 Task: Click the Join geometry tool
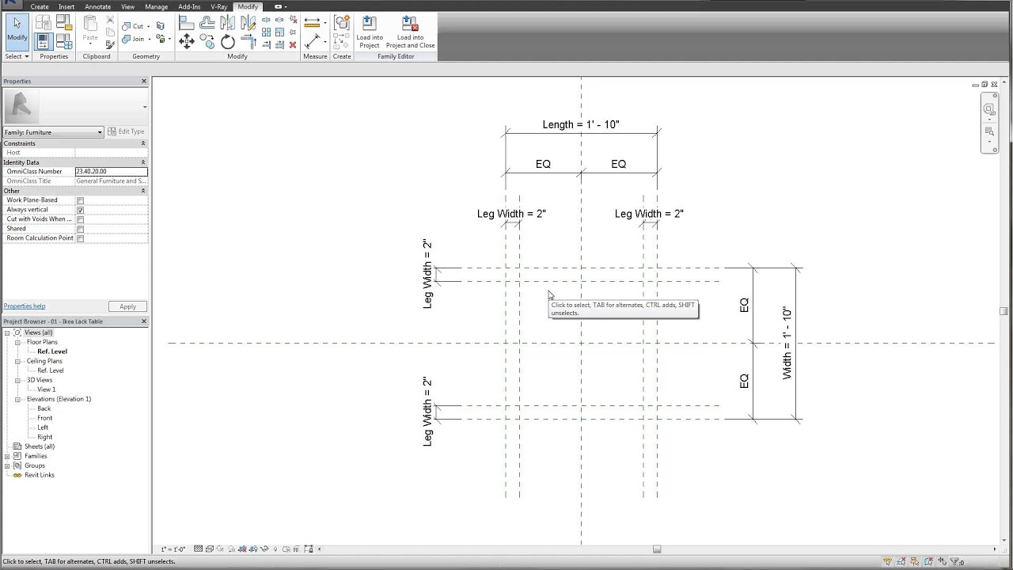(x=135, y=38)
